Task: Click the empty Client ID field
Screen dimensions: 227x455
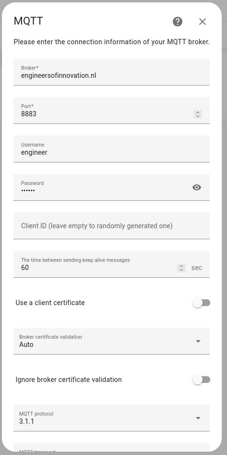Action: coord(112,226)
